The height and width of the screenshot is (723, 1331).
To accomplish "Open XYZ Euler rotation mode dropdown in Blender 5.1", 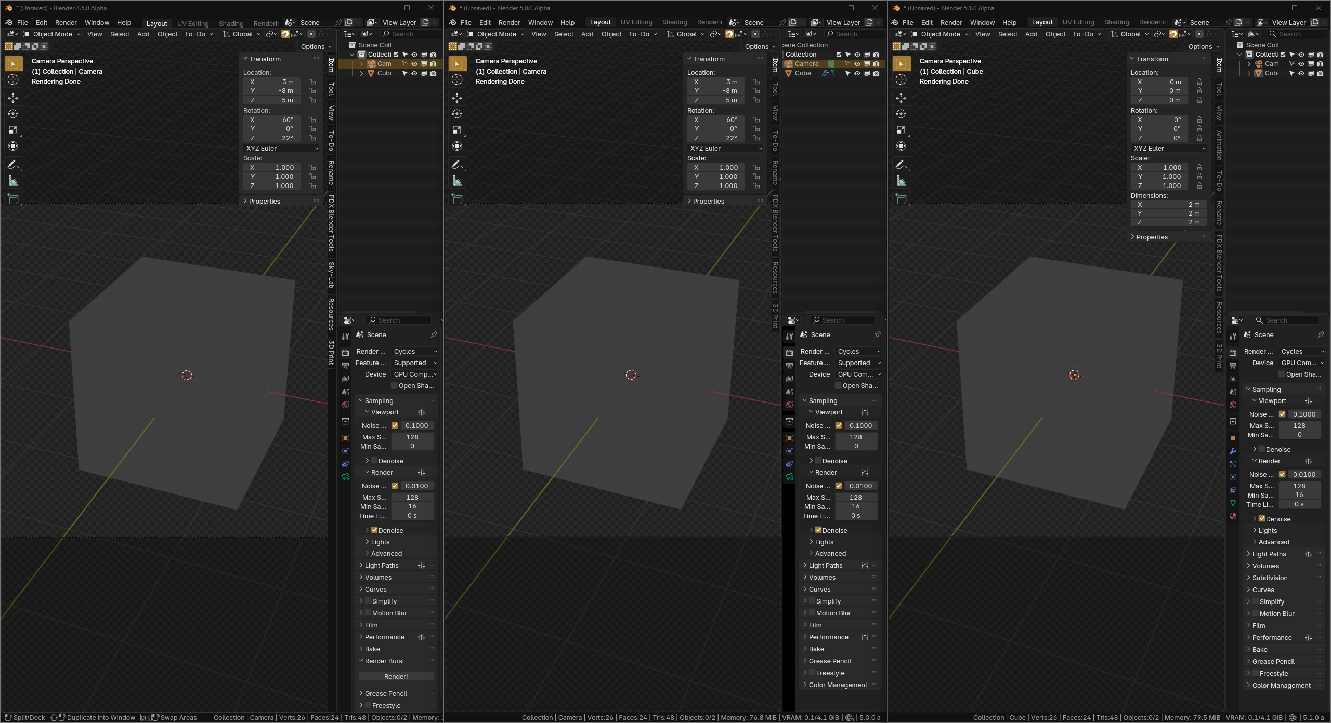I will [1169, 148].
